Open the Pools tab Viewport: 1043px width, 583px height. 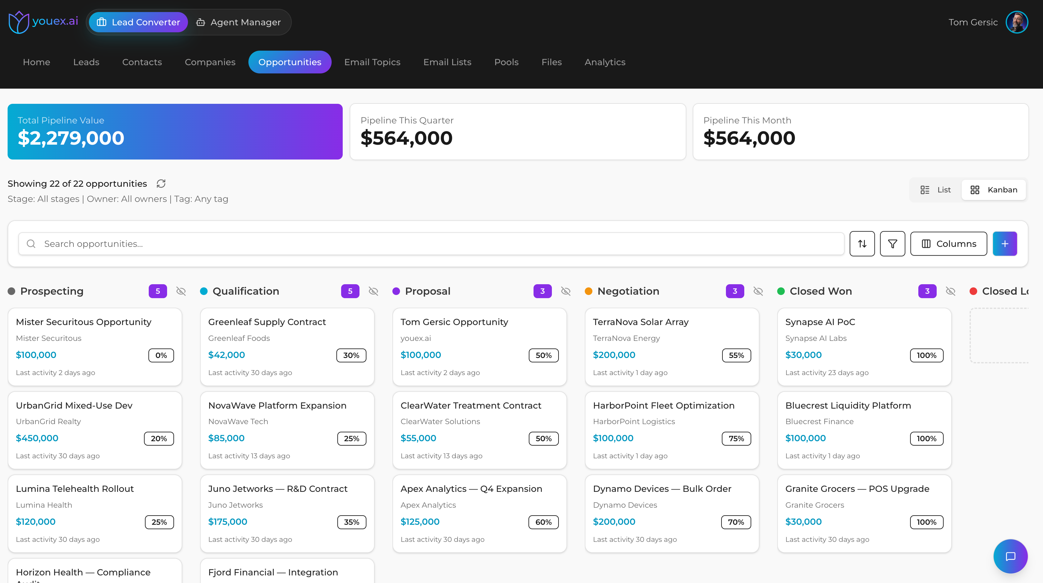pos(507,62)
